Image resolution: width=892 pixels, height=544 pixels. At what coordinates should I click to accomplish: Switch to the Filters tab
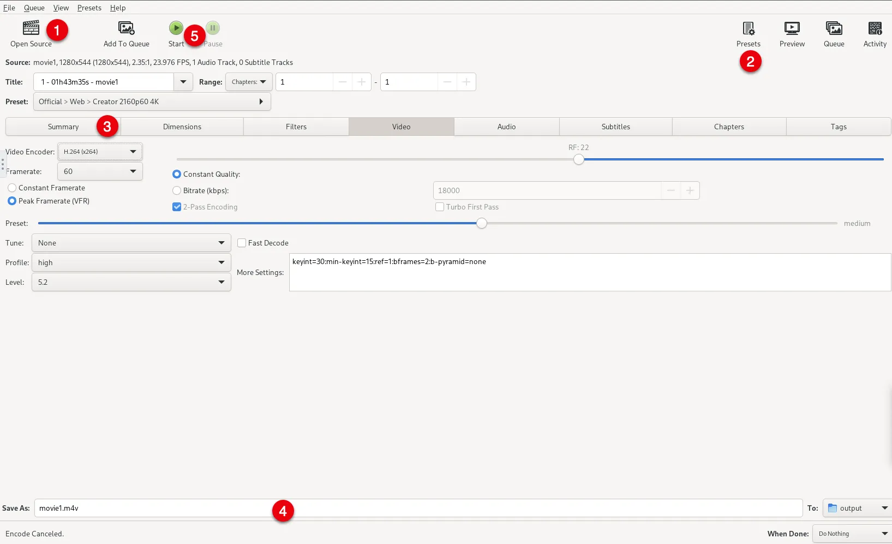(296, 127)
